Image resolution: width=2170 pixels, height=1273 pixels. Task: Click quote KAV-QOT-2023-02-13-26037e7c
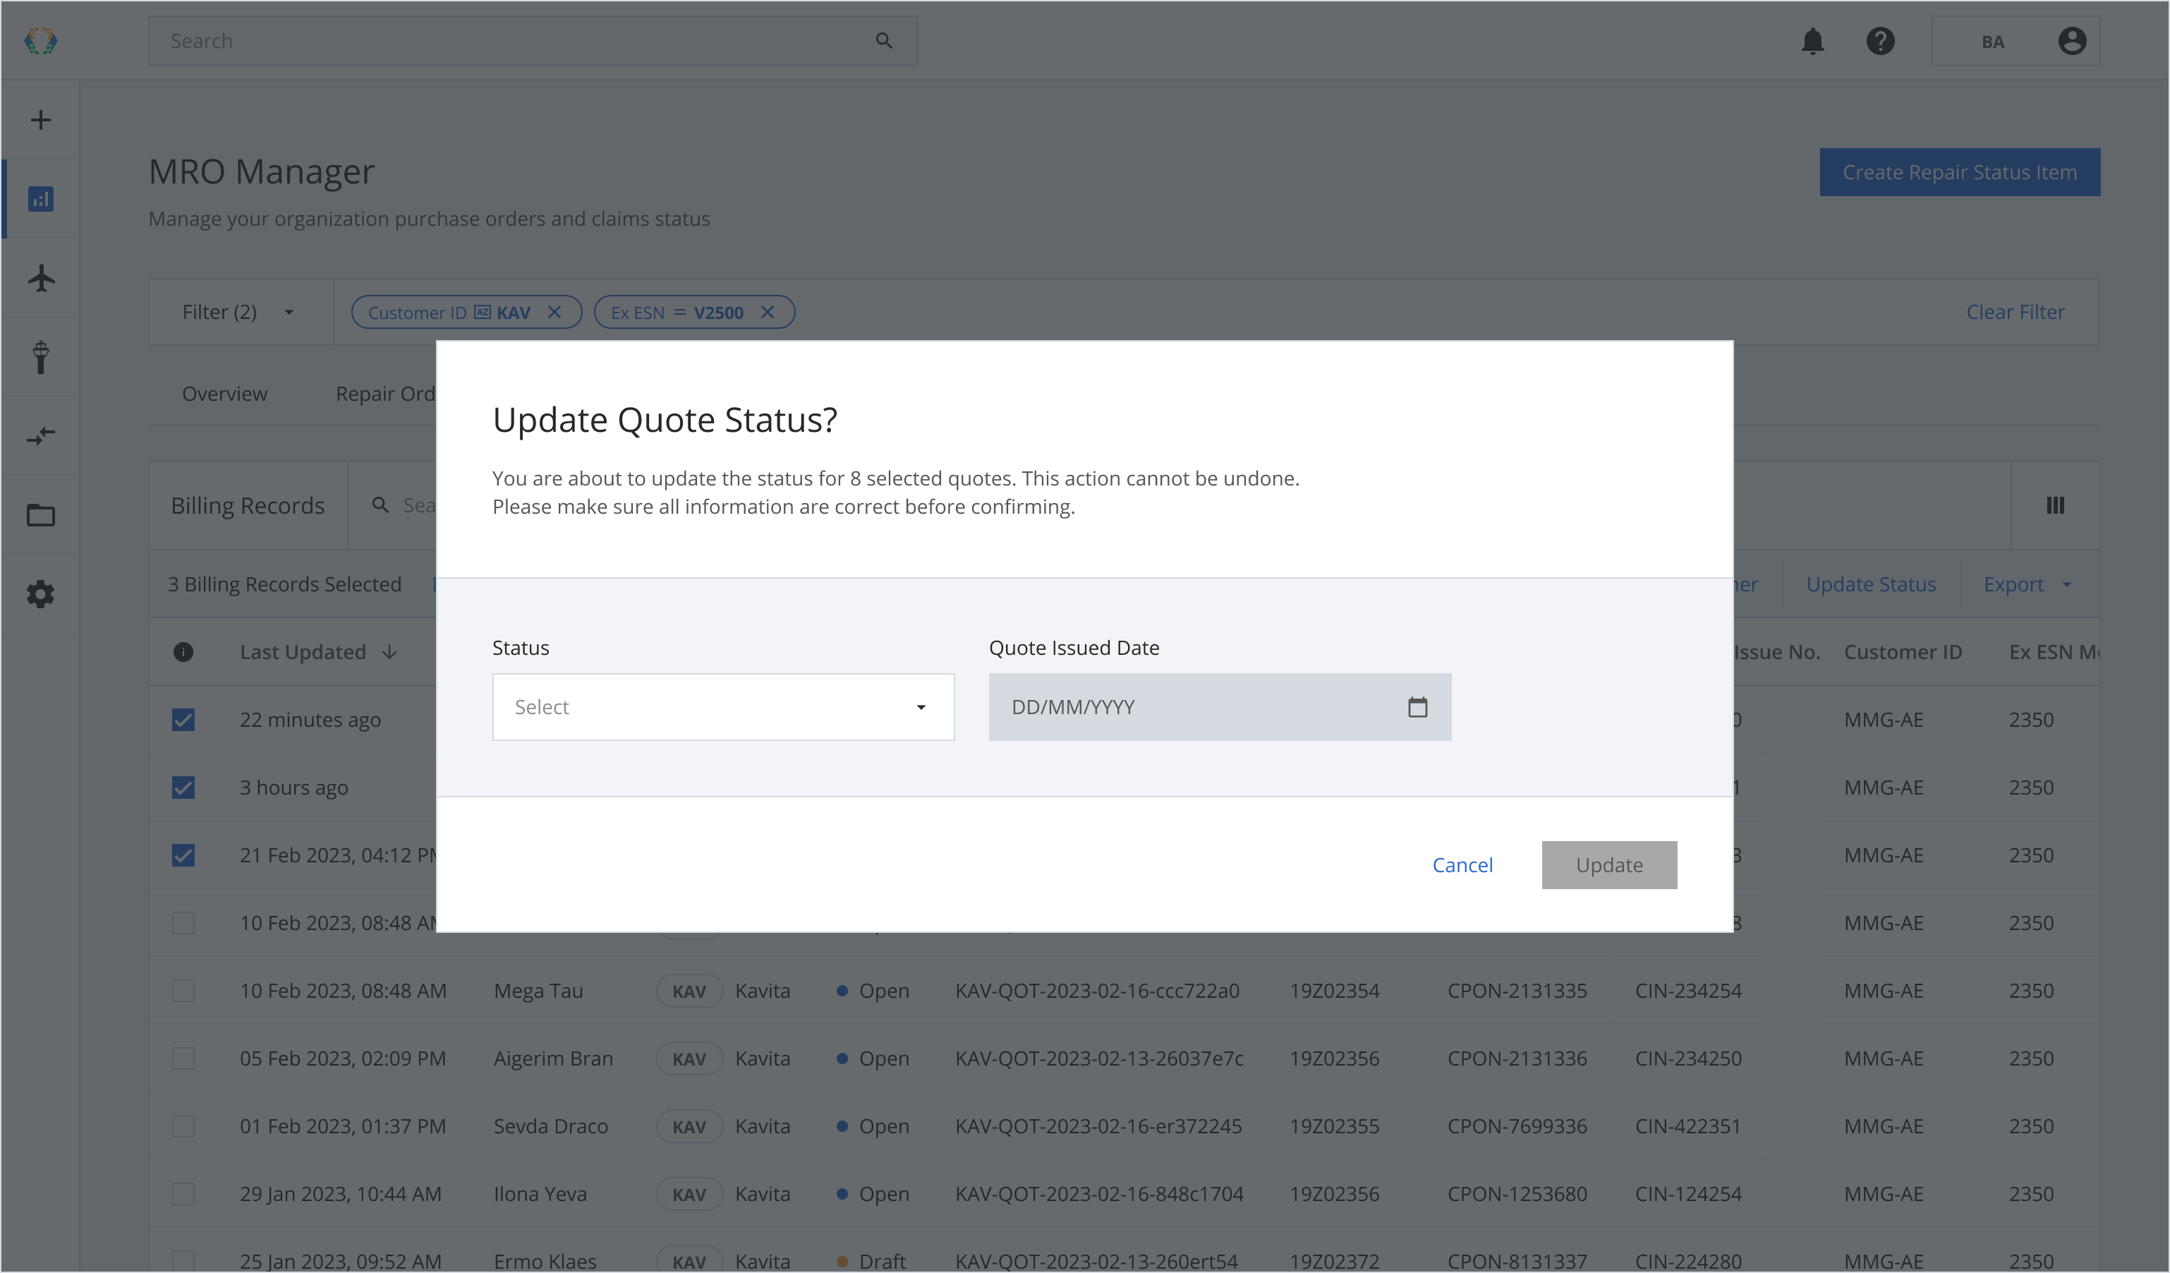coord(1099,1058)
